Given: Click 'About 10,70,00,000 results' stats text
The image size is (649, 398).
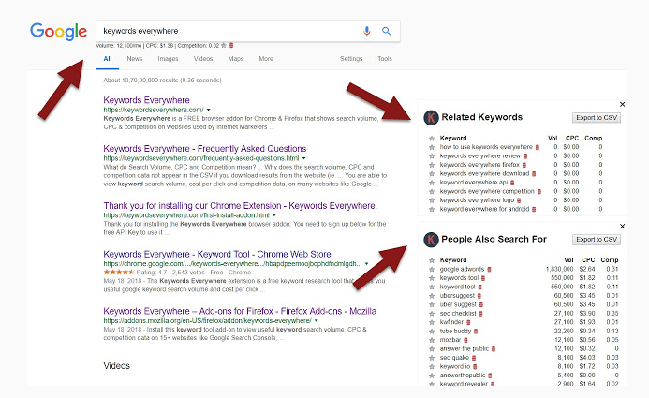Looking at the screenshot, I should [162, 81].
